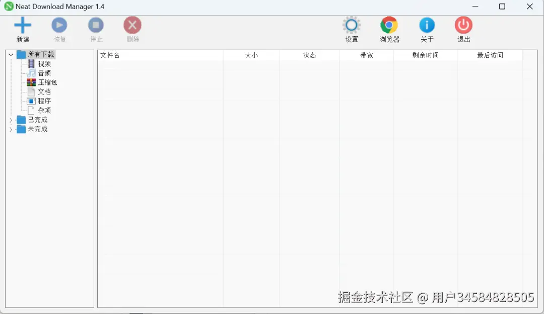Select 音频 category label
Screen dimensions: 544x314
point(44,73)
